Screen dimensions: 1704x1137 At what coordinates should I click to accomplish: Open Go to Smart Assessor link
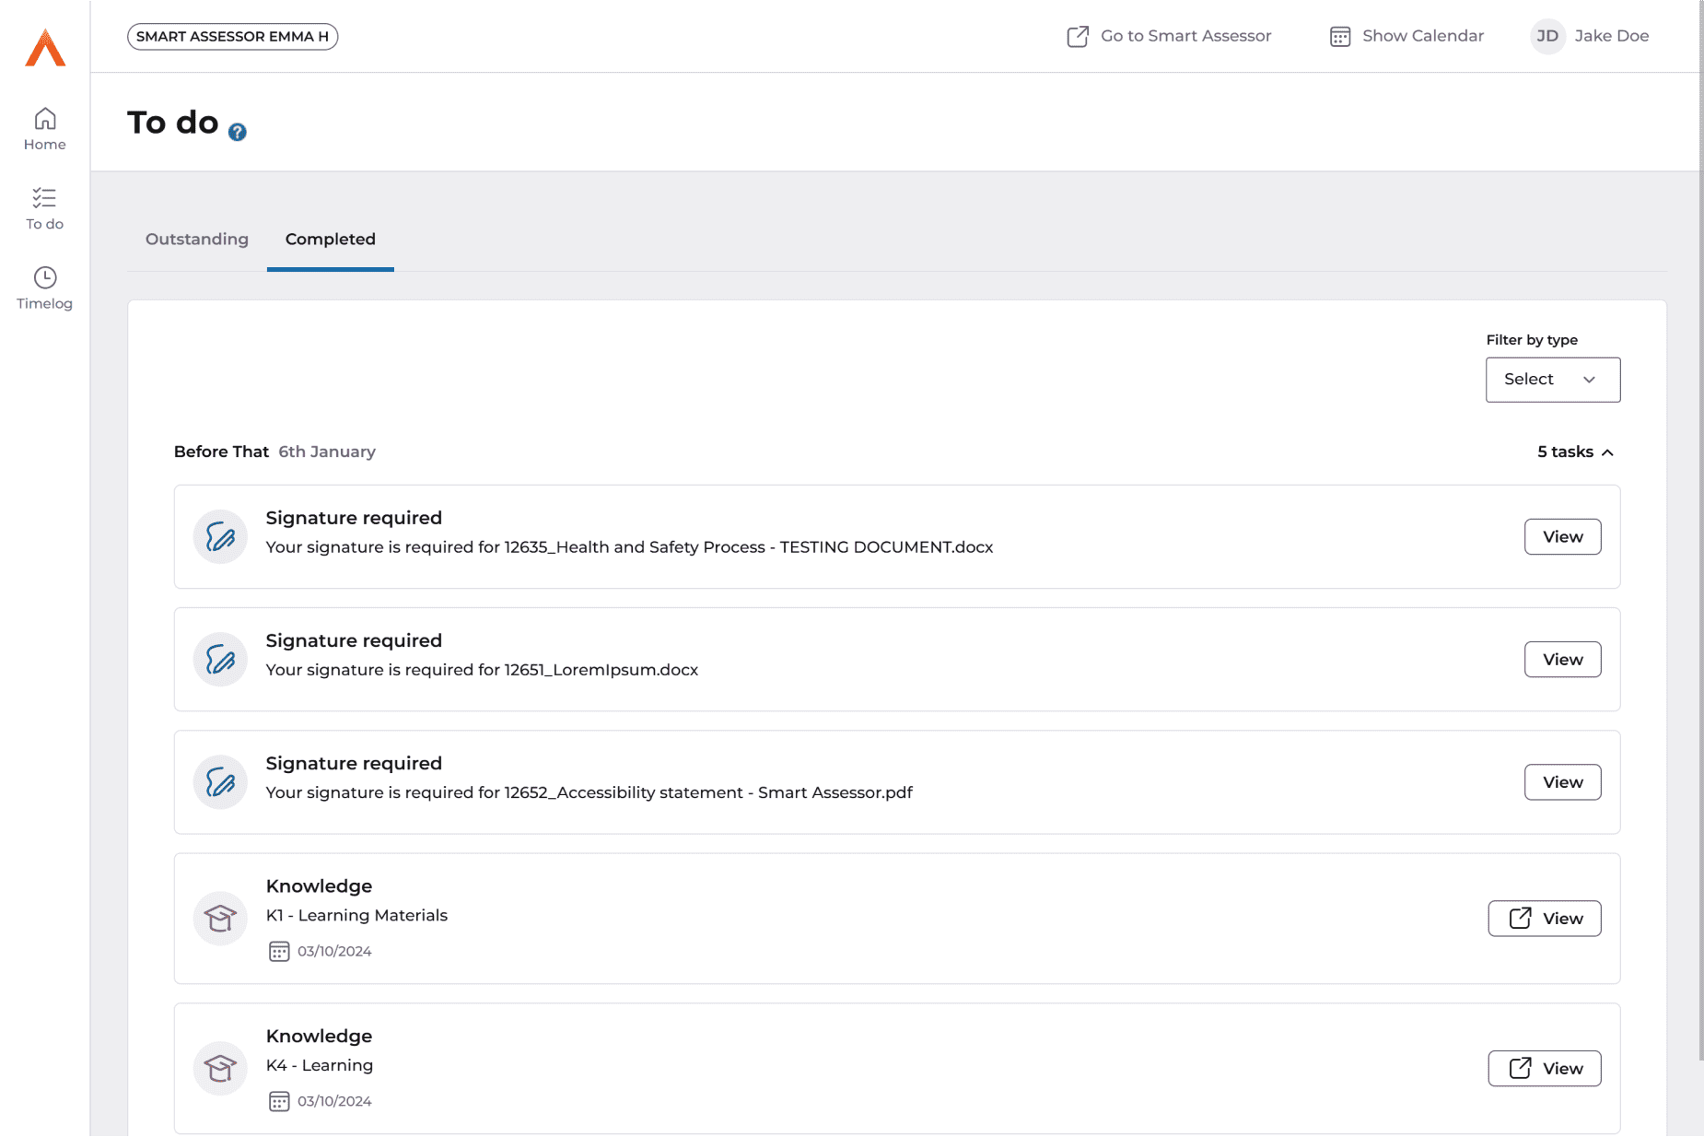[x=1169, y=36]
